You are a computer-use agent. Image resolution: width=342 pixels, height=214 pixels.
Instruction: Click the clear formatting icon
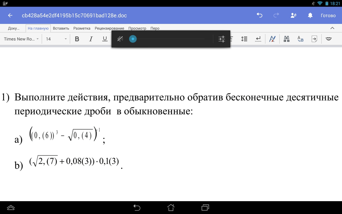click(272, 39)
